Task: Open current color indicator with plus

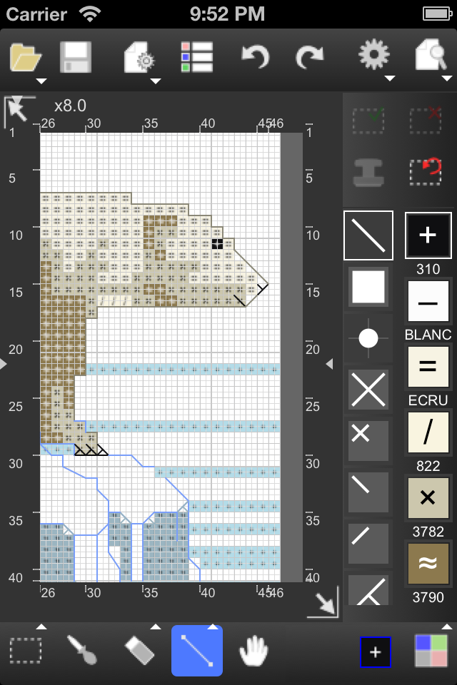Action: [375, 652]
